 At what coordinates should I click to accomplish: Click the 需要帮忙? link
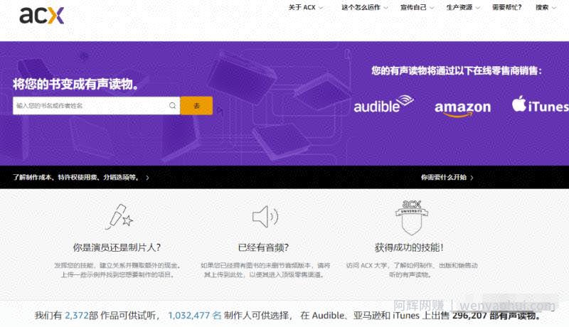tap(506, 7)
